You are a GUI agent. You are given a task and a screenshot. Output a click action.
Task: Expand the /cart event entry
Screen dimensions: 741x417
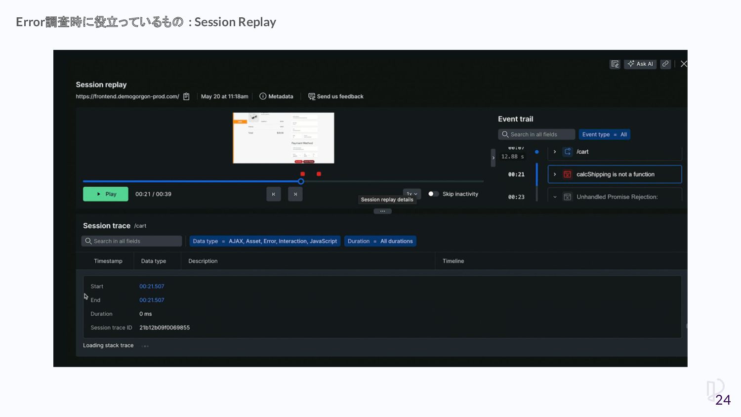click(x=555, y=152)
